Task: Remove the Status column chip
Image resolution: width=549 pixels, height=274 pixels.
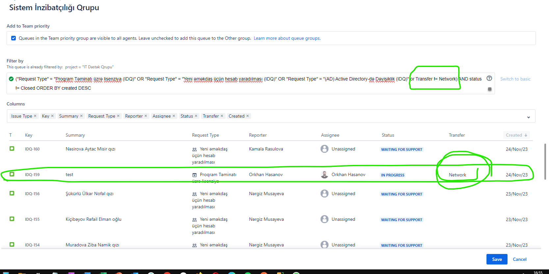Action: click(196, 116)
